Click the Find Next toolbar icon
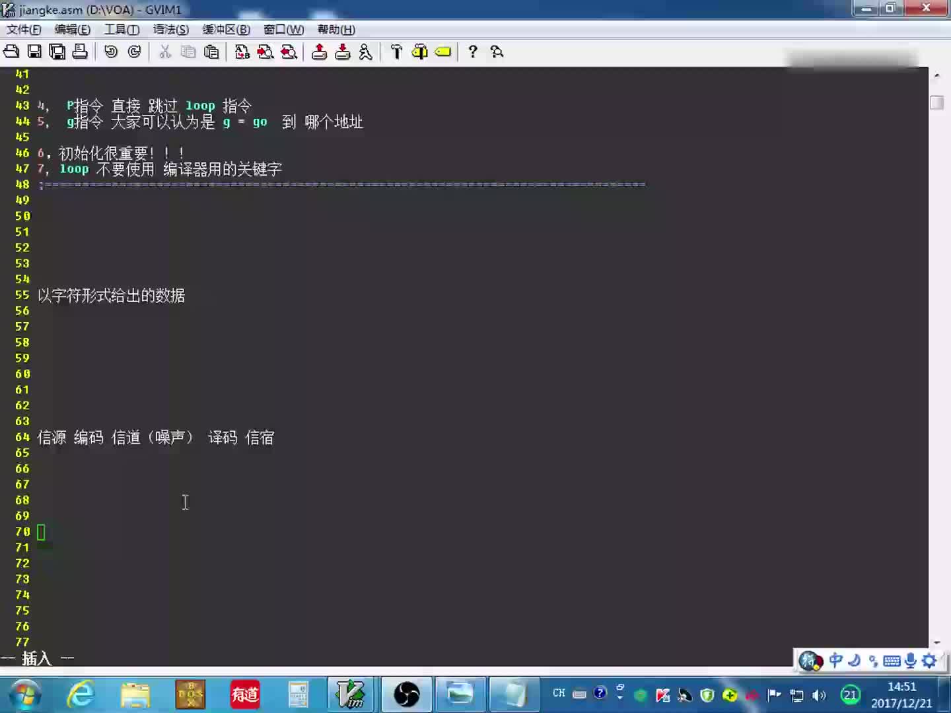 pyautogui.click(x=265, y=51)
